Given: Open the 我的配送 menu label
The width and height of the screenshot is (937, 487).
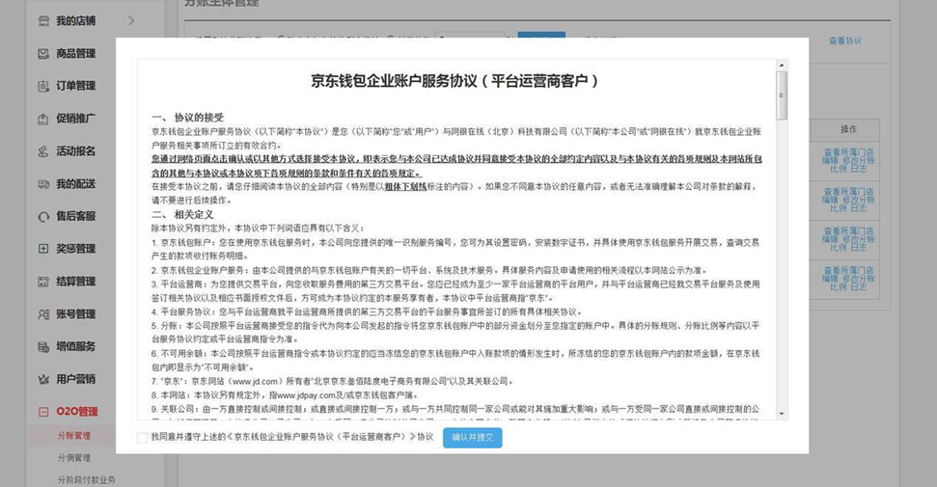Looking at the screenshot, I should click(76, 184).
